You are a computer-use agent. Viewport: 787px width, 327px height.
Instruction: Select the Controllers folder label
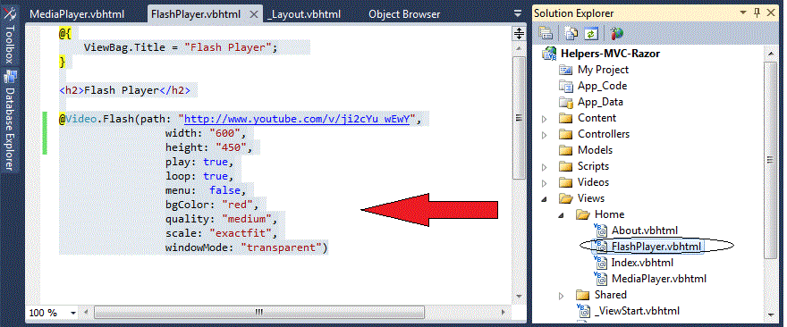pyautogui.click(x=604, y=134)
